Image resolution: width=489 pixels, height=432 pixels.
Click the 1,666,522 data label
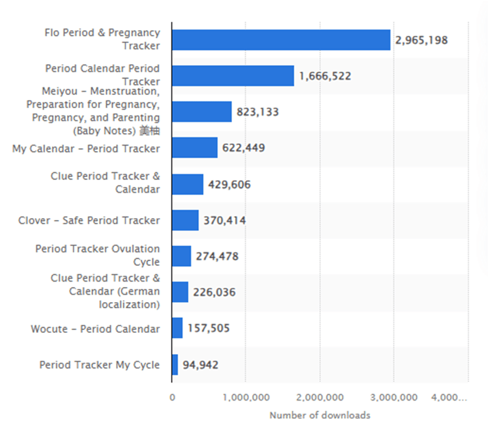(325, 76)
